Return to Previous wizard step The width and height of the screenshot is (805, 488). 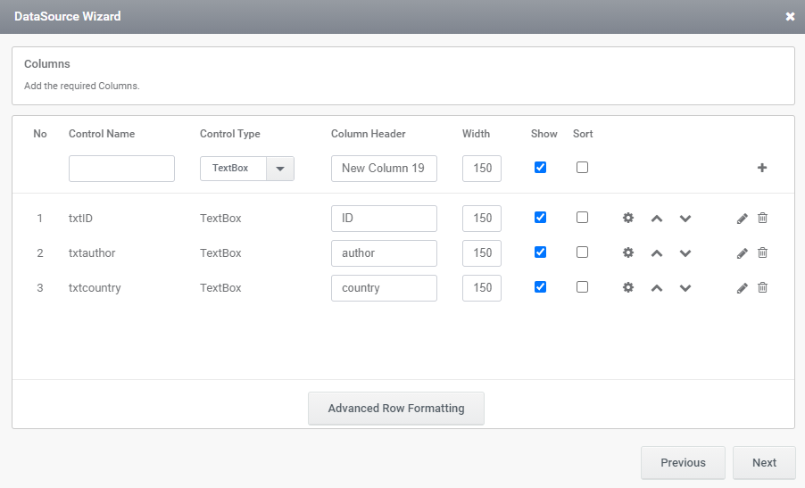(683, 463)
